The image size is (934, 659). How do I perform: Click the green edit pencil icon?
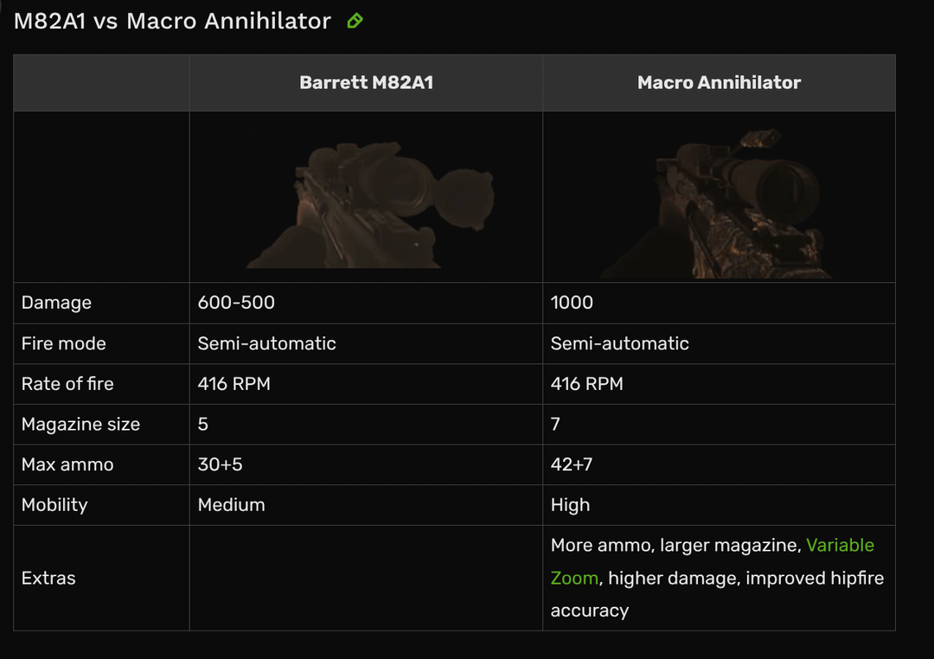355,21
